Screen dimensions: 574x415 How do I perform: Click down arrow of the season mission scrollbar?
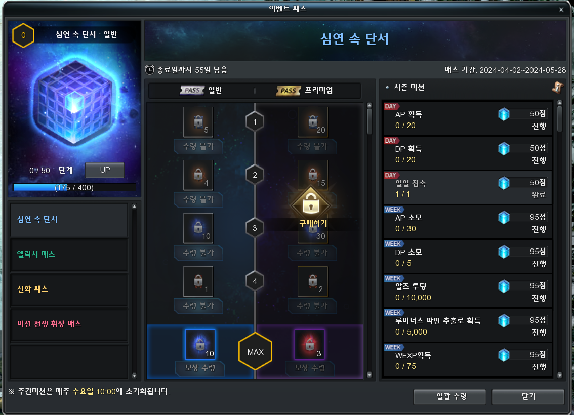point(560,375)
